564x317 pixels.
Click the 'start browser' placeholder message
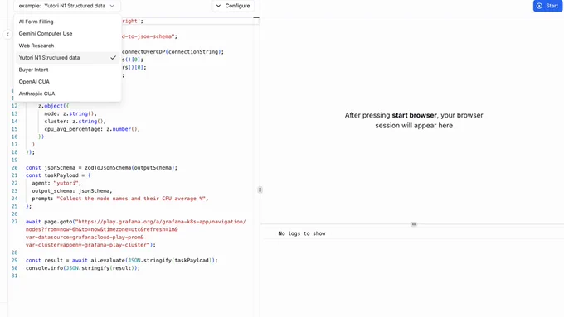click(x=414, y=120)
